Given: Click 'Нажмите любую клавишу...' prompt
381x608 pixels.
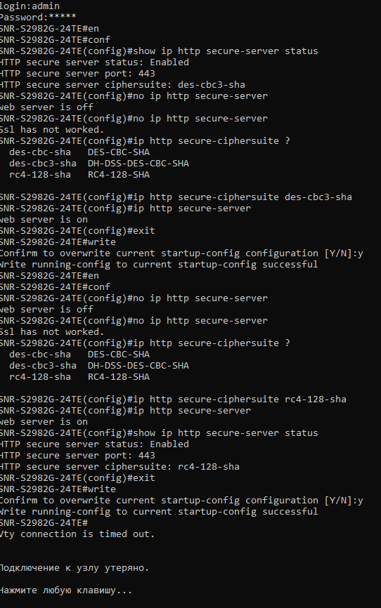Looking at the screenshot, I should 66,590.
